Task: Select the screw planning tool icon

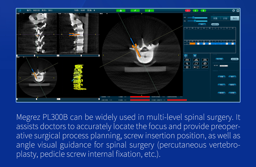Action: coord(187,60)
